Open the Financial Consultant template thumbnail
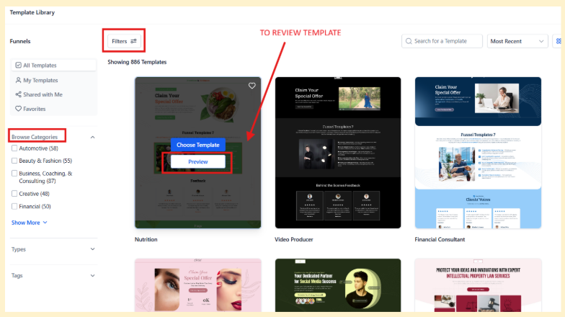This screenshot has width=565, height=317. coord(478,153)
